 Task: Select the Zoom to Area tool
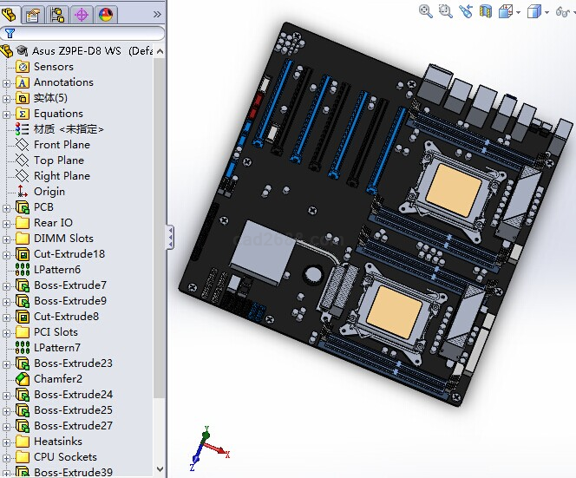point(445,11)
